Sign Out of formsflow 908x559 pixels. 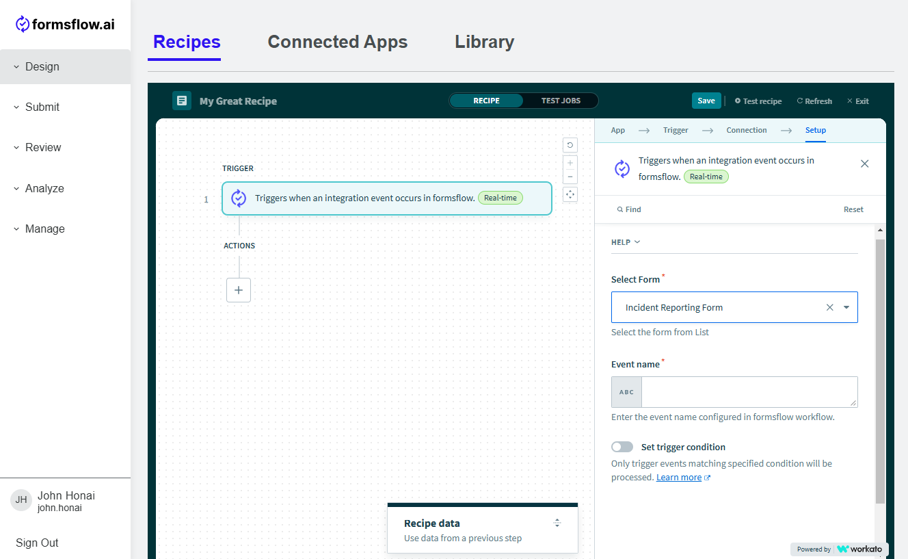37,543
